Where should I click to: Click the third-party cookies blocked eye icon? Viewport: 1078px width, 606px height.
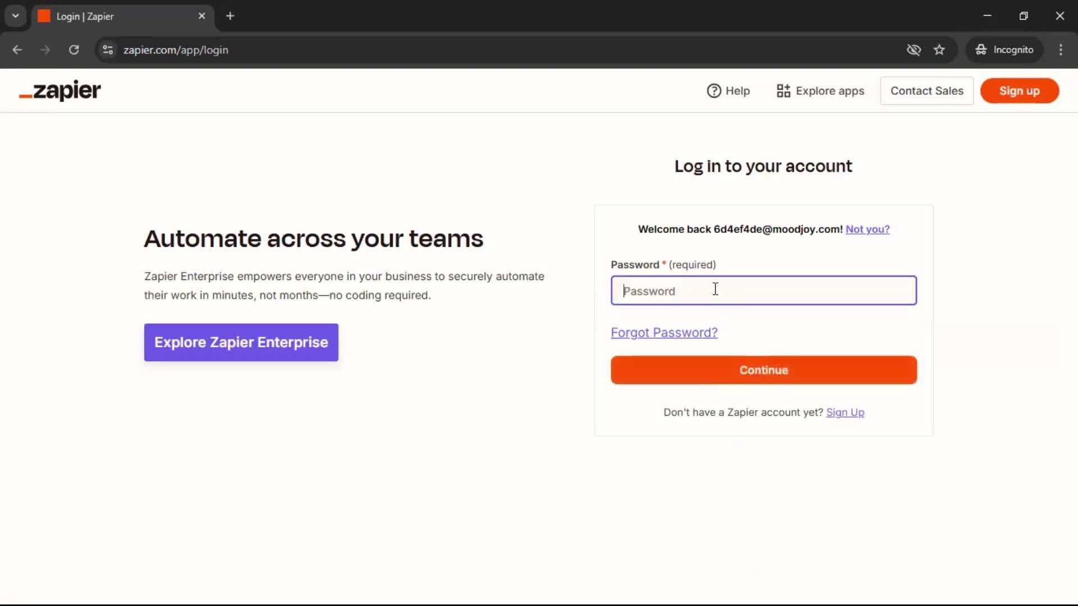click(913, 50)
